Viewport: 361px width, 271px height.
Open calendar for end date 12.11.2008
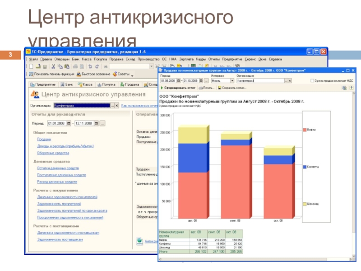pyautogui.click(x=96, y=123)
